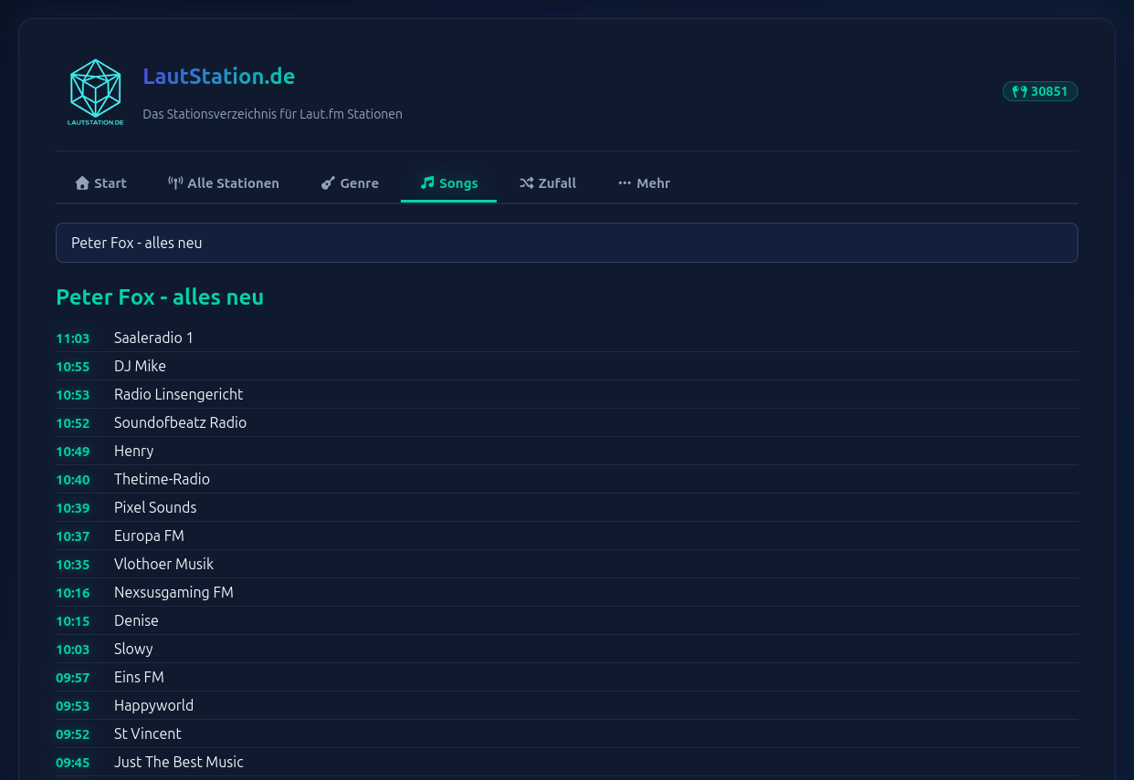This screenshot has width=1134, height=780.
Task: Click the tagline Das Stationsverzeichnis für Laut.fm Stationen
Action: 272,114
